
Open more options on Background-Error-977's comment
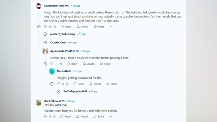[111, 27]
